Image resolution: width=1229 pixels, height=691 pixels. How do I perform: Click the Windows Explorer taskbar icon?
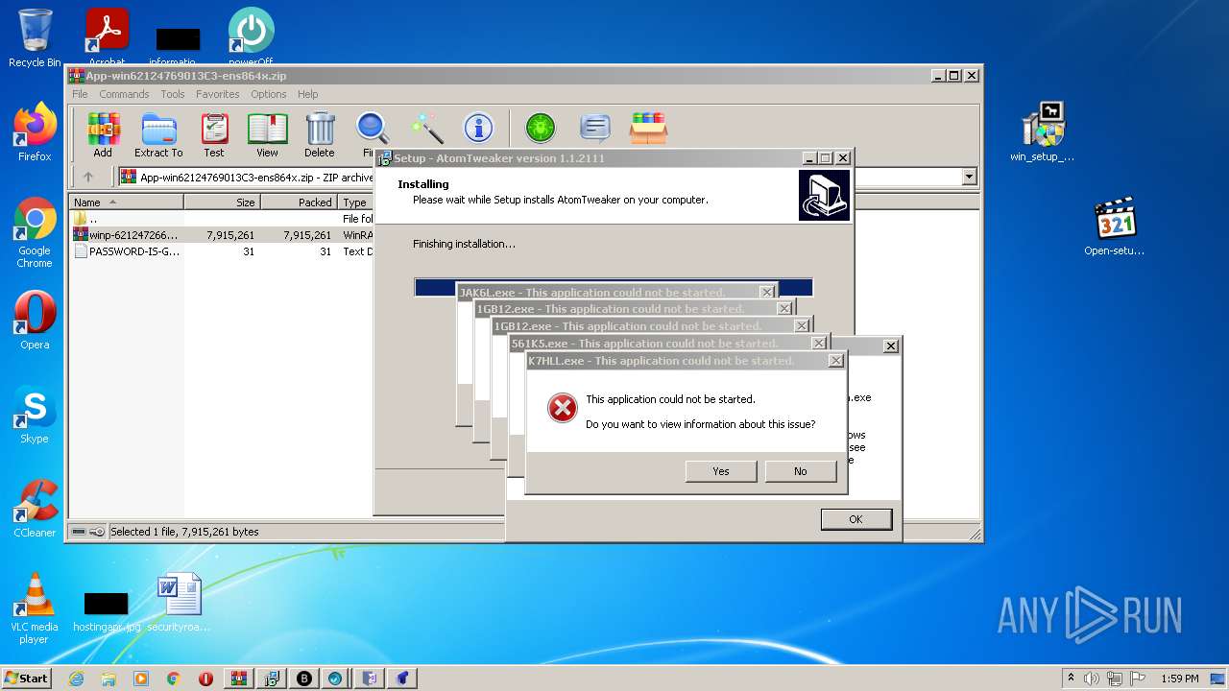108,679
